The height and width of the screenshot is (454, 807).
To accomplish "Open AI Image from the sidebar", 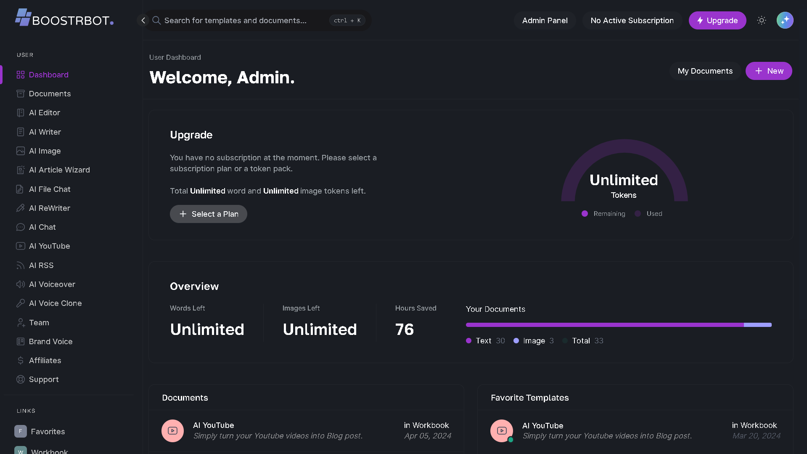I will coord(45,151).
